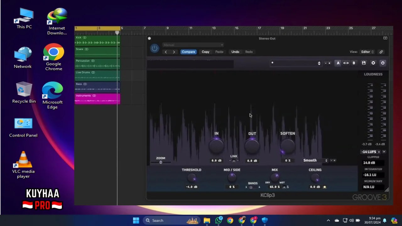Click the Paste button in plugin header
The image size is (402, 226).
(219, 52)
